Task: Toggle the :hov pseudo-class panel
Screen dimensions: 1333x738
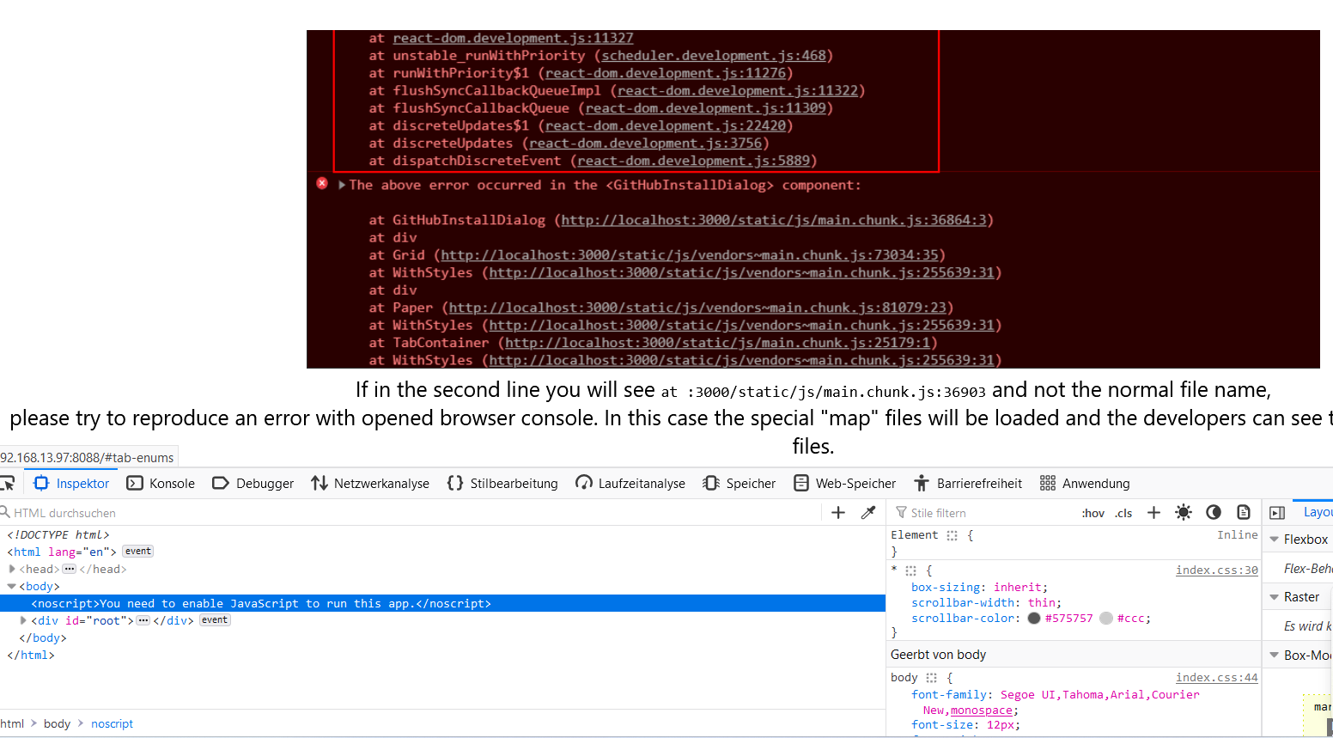Action: [1093, 513]
